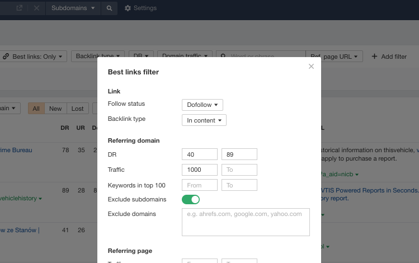Click the Keywords in top 100 To field
Image resolution: width=419 pixels, height=263 pixels.
pos(239,185)
